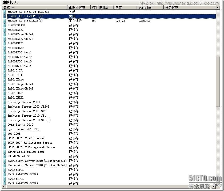Click the VM icon beside Sh-Site1GC (Win03R2)
Viewport: 224px width, 191px height.
click(x=5, y=175)
